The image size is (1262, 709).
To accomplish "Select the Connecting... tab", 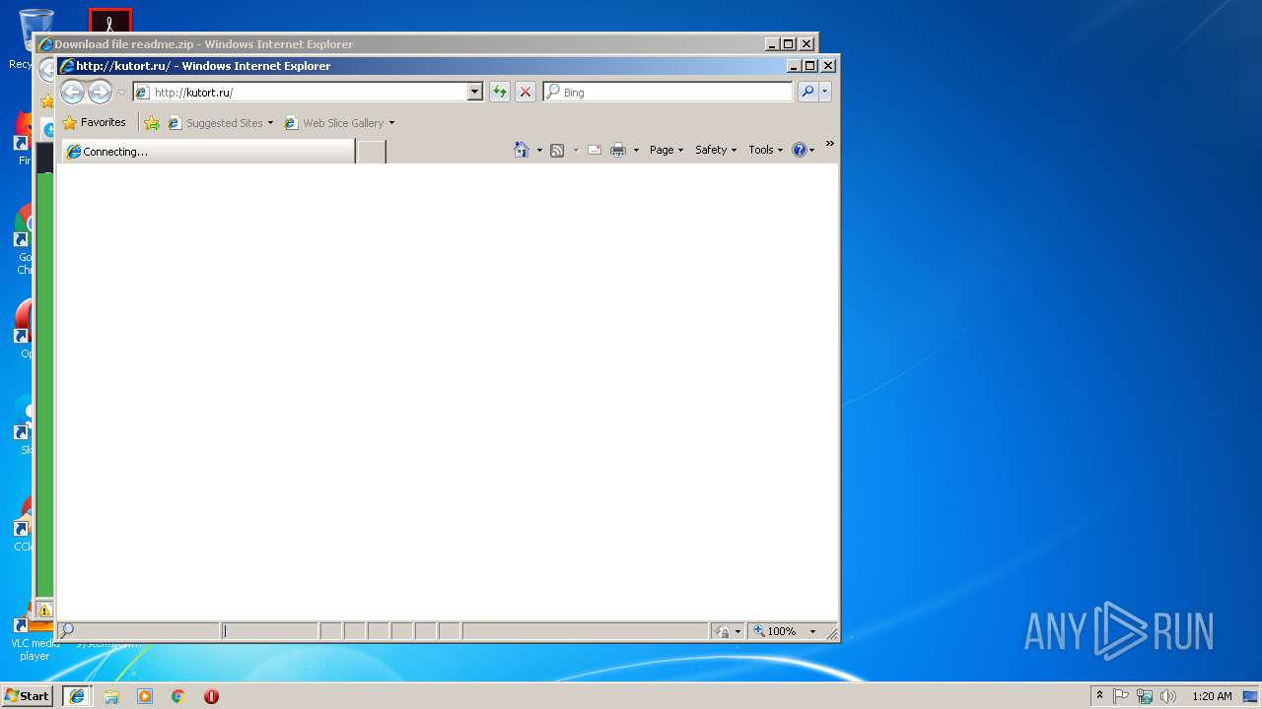I will coord(208,152).
